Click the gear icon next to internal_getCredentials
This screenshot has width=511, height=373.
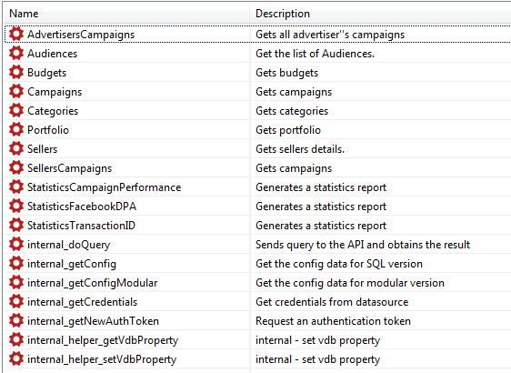(16, 302)
